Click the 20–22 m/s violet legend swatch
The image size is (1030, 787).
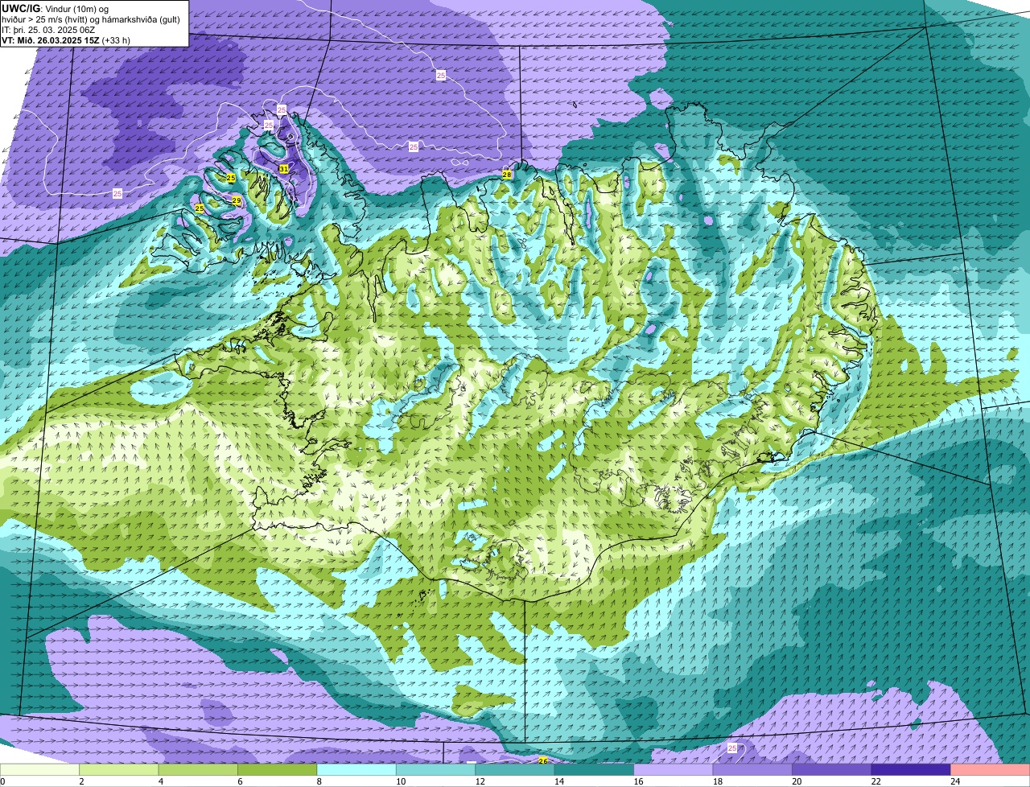click(x=832, y=769)
